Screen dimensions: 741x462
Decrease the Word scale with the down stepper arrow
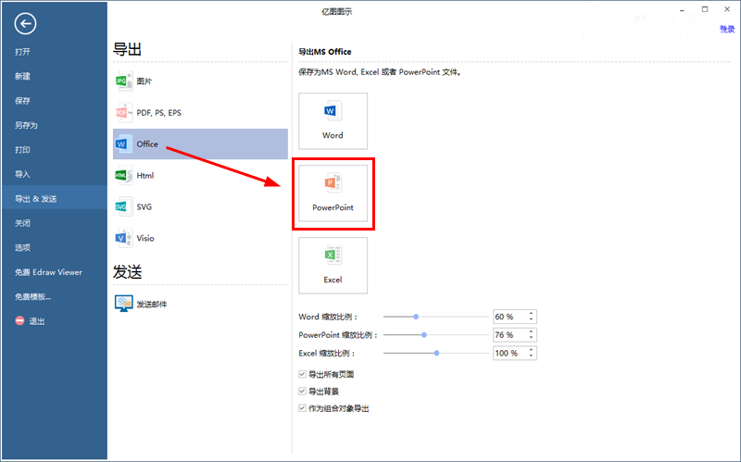tap(531, 319)
